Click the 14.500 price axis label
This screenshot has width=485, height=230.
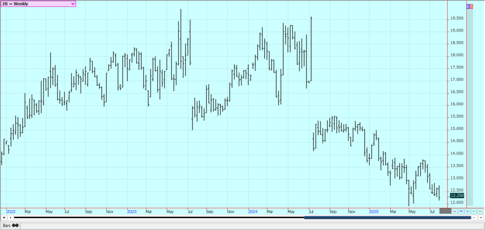[x=457, y=141]
